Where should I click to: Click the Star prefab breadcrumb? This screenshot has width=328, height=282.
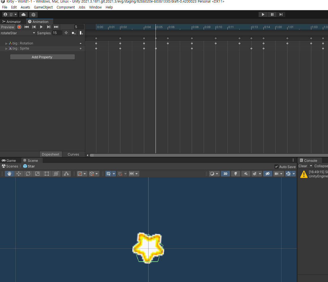[x=29, y=166]
